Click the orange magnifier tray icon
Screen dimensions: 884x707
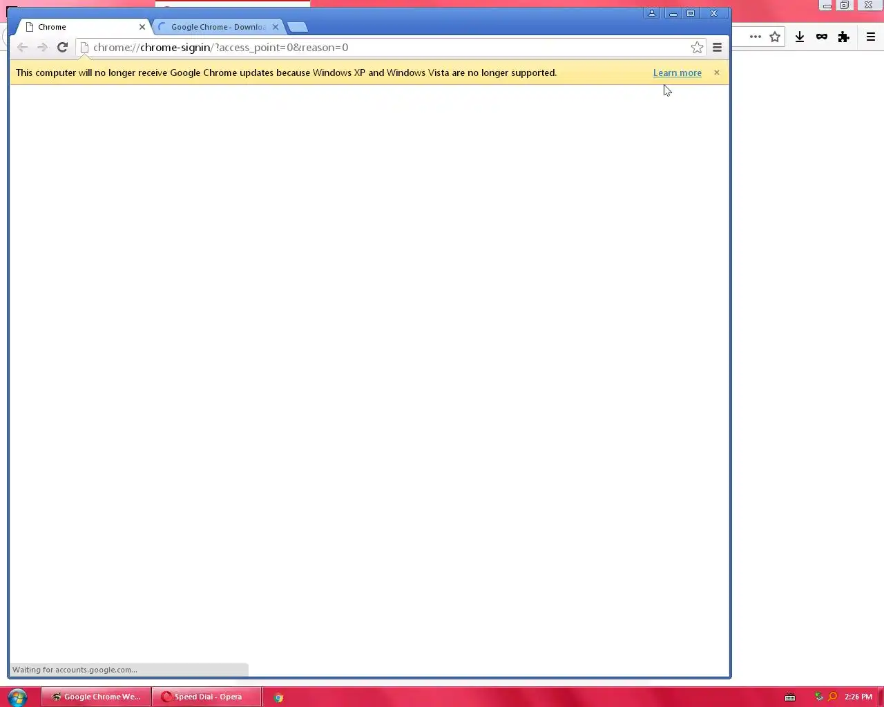pyautogui.click(x=832, y=697)
